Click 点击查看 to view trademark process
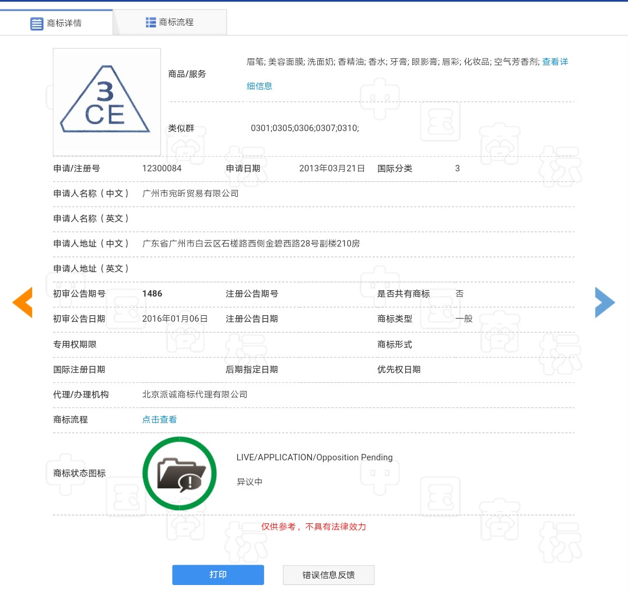The image size is (628, 599). click(x=159, y=419)
